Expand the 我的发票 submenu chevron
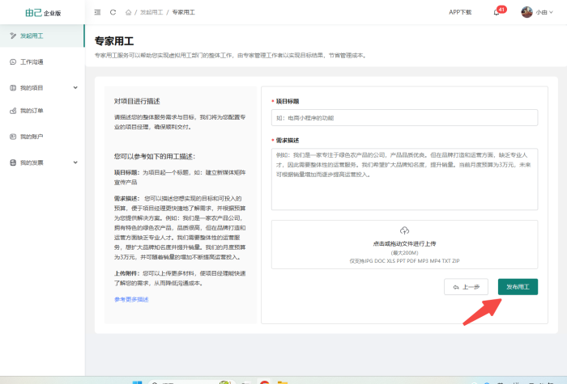567x384 pixels. 75,162
